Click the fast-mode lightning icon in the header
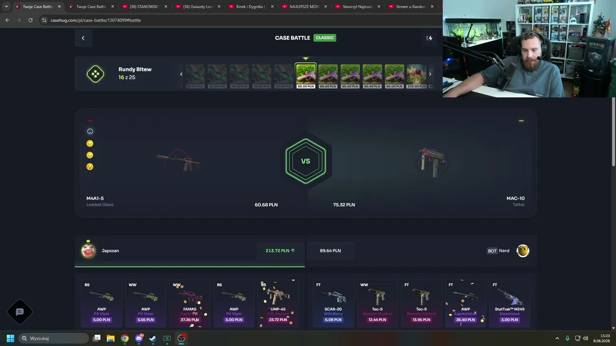The width and height of the screenshot is (616, 346). [429, 38]
